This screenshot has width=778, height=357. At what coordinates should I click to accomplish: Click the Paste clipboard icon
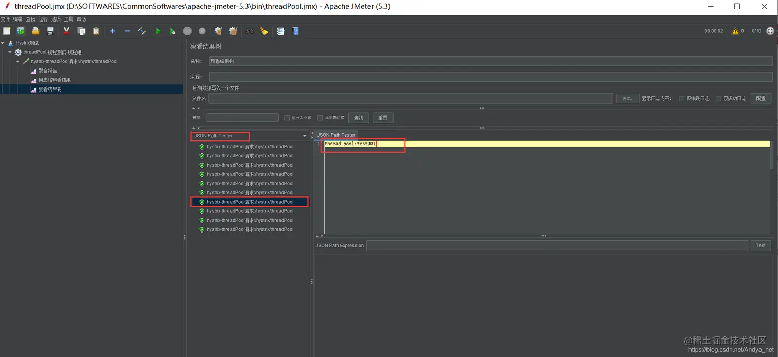coord(96,31)
